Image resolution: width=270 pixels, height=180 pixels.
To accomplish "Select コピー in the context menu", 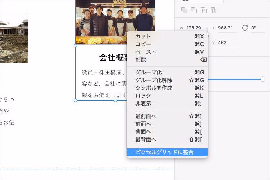I will [143, 44].
